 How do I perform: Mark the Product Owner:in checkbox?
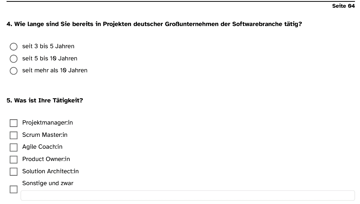tap(14, 159)
